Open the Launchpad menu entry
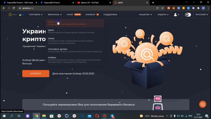The width and height of the screenshot is (211, 119). [x=75, y=23]
